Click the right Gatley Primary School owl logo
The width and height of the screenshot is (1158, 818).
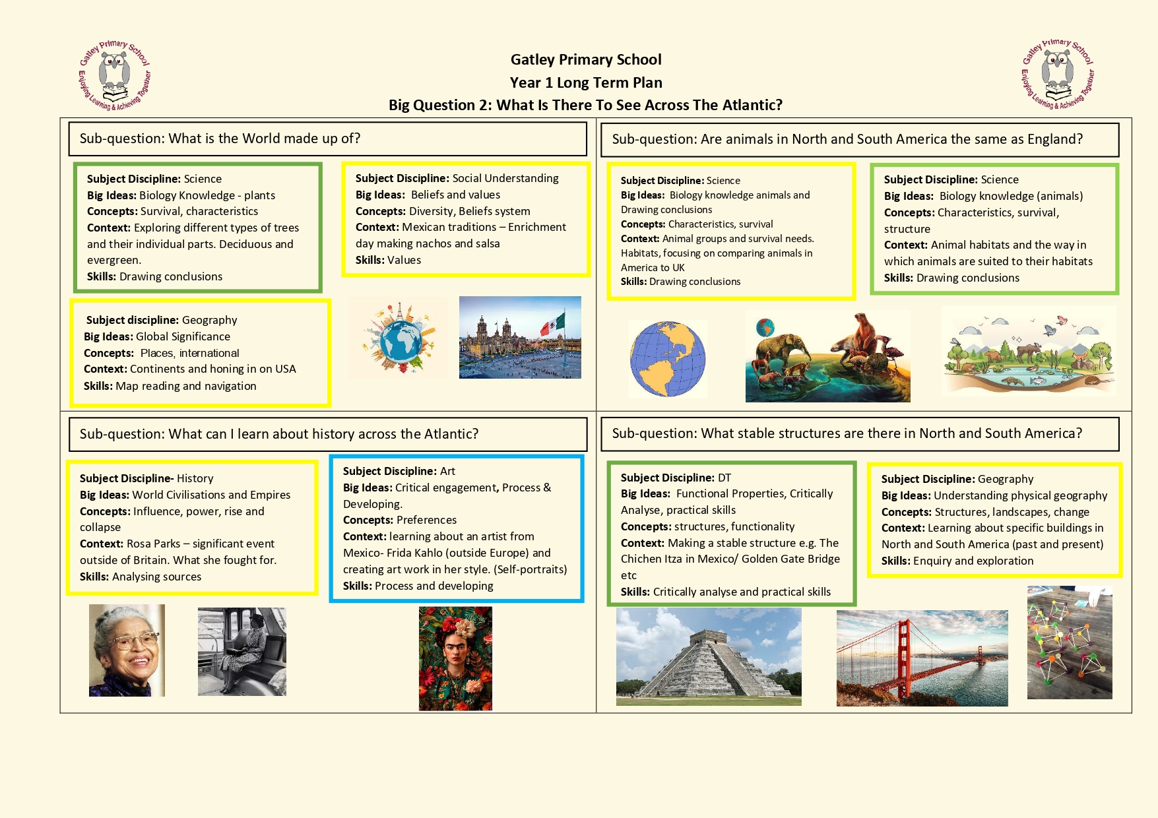1058,74
